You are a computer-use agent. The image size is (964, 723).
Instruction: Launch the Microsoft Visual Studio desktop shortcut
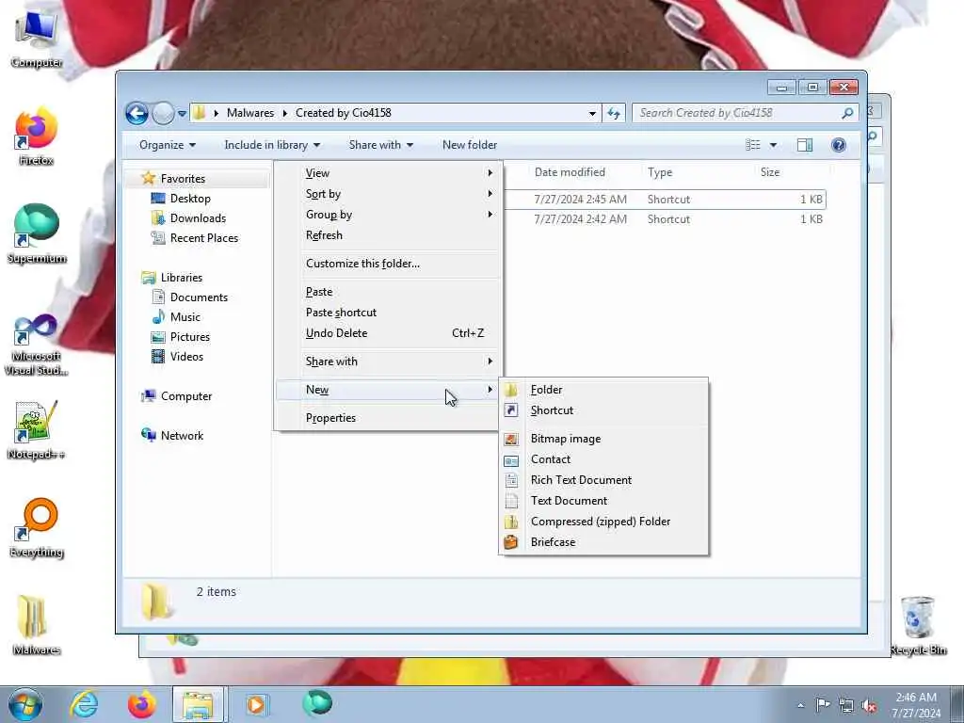point(37,345)
